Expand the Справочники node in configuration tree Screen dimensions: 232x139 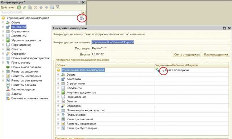click(x=3, y=31)
